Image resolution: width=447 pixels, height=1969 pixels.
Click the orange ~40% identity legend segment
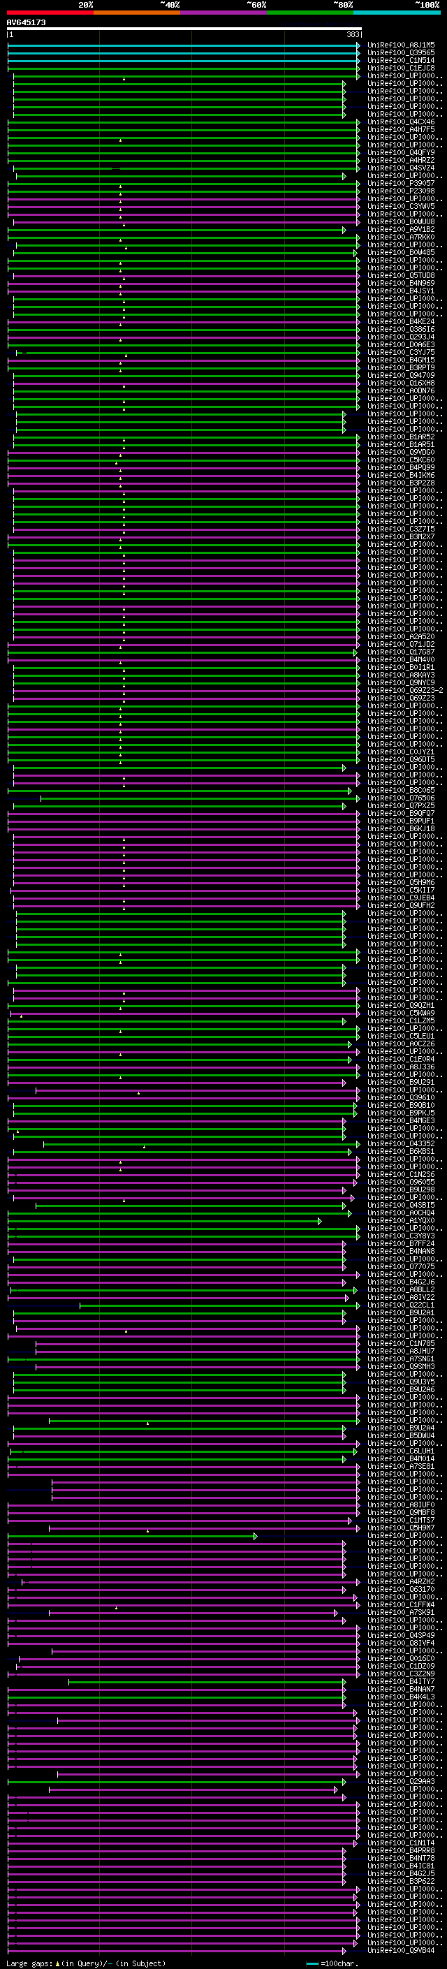tap(138, 13)
